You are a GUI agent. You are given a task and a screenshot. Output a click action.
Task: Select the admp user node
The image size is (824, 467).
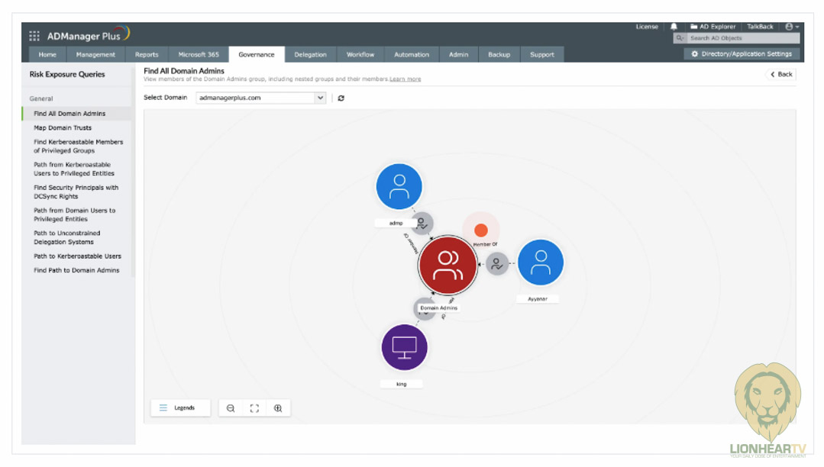399,186
